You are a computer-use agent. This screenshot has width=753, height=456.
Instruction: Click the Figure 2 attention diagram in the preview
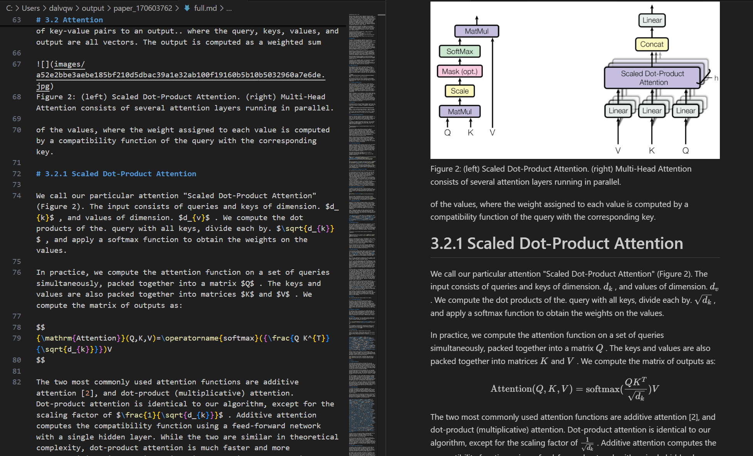[574, 79]
